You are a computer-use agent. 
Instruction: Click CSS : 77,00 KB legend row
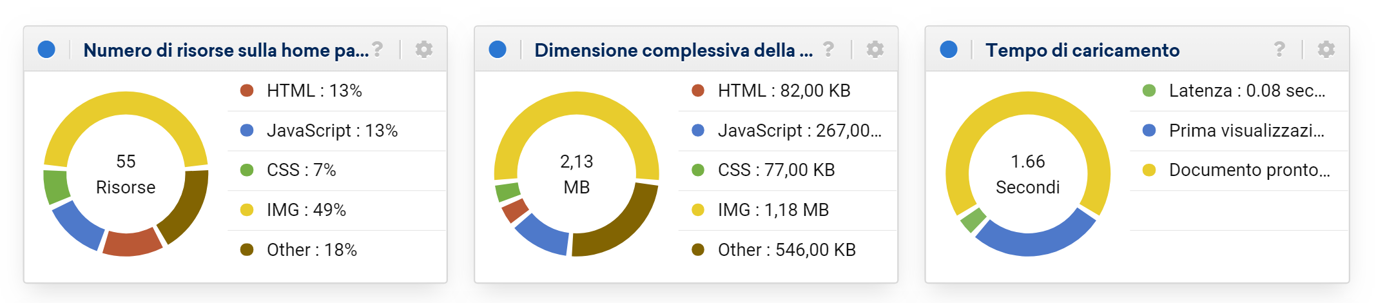click(x=788, y=170)
